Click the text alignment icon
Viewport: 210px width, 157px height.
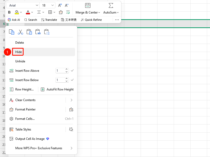(x=39, y=12)
